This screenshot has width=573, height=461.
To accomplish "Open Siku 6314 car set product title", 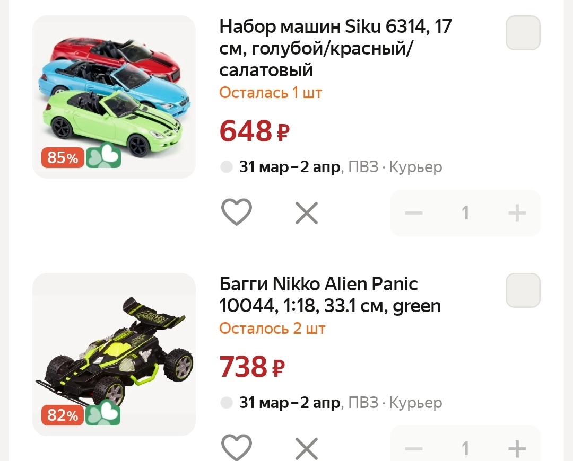I will pos(335,48).
